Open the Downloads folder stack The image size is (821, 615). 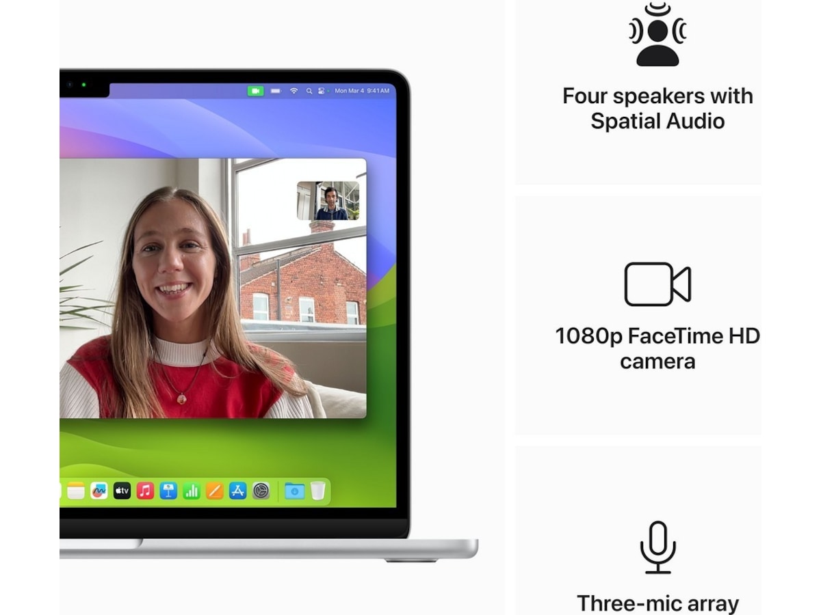(x=294, y=491)
